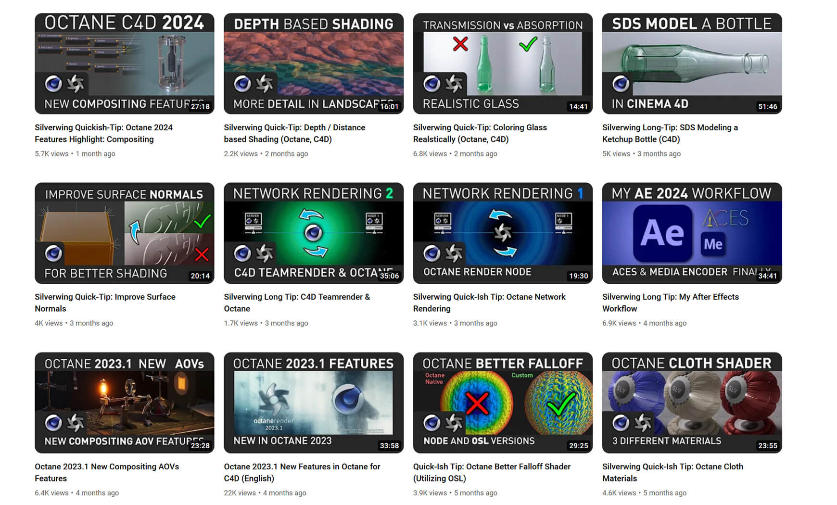Viewport: 837px width, 505px height.
Task: Open the Improve Surface Normals thumbnail
Action: coord(125,233)
